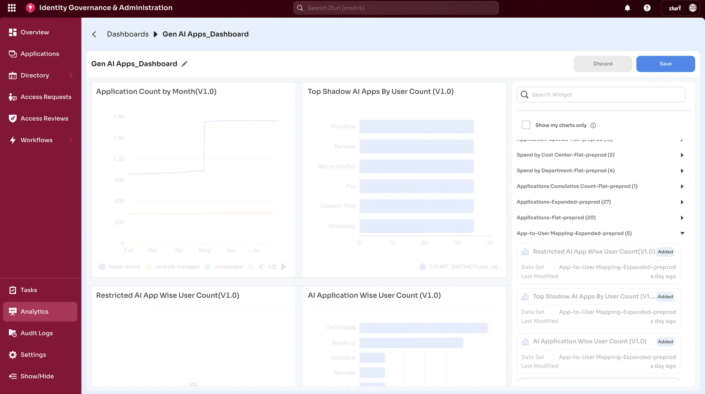Toggle COUNT_DISTINCT(user_id) legend series

pos(459,267)
